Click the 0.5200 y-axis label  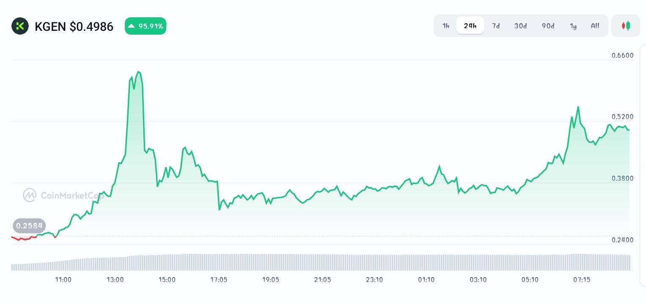(x=622, y=117)
